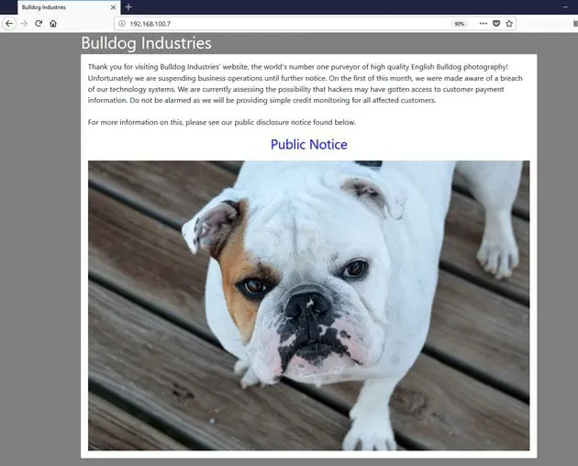This screenshot has width=578, height=466.
Task: Show site information for 192.168.100.7
Action: [x=122, y=24]
